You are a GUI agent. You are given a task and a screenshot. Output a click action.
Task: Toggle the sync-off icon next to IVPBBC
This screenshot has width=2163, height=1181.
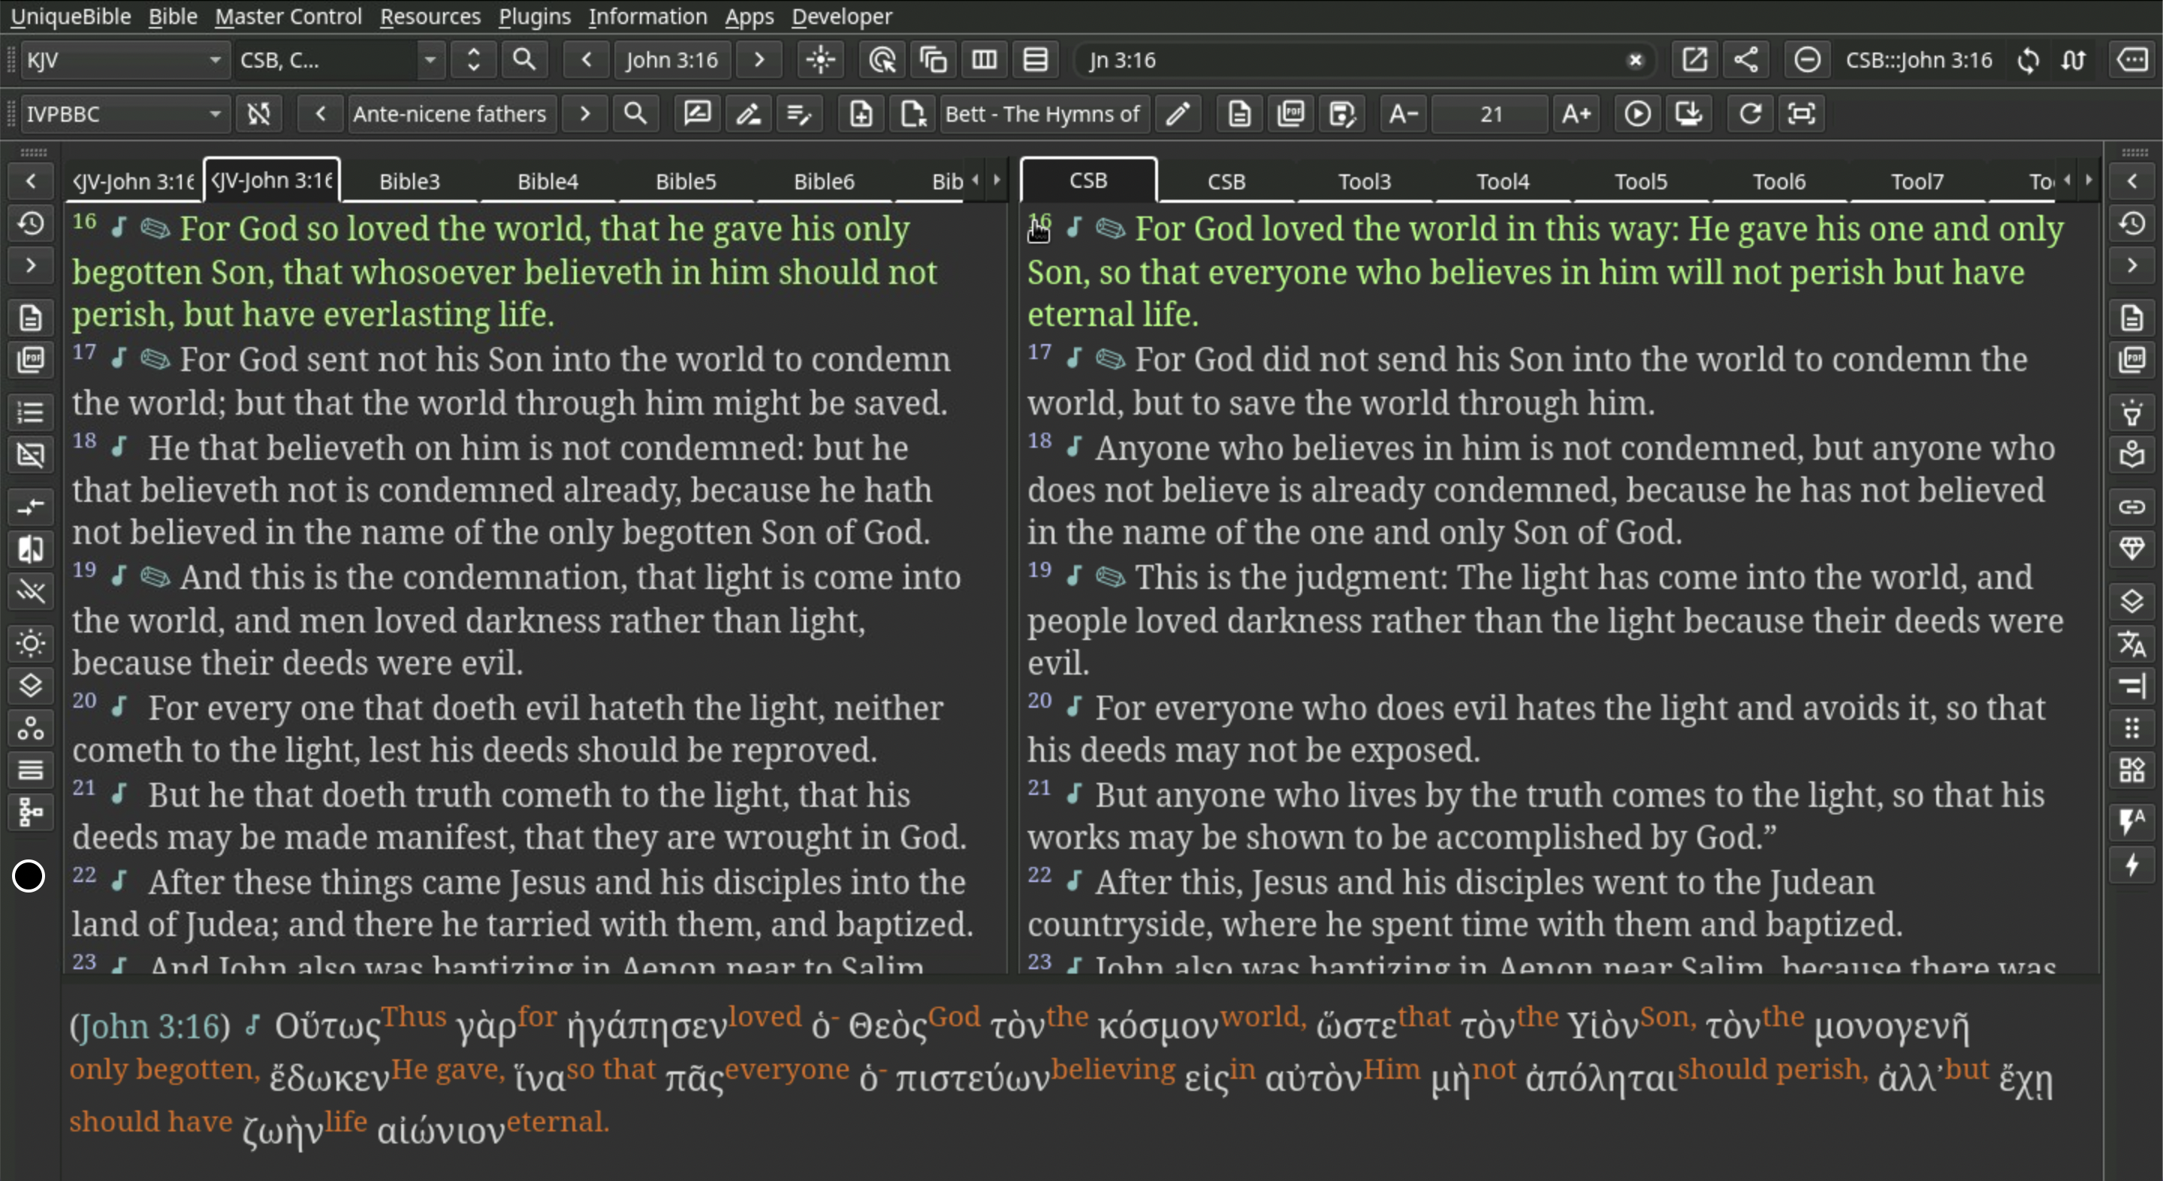(258, 113)
